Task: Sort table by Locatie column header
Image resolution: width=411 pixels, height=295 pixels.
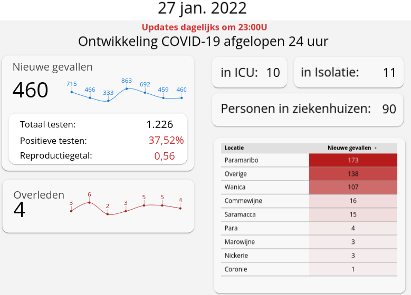Action: point(234,148)
